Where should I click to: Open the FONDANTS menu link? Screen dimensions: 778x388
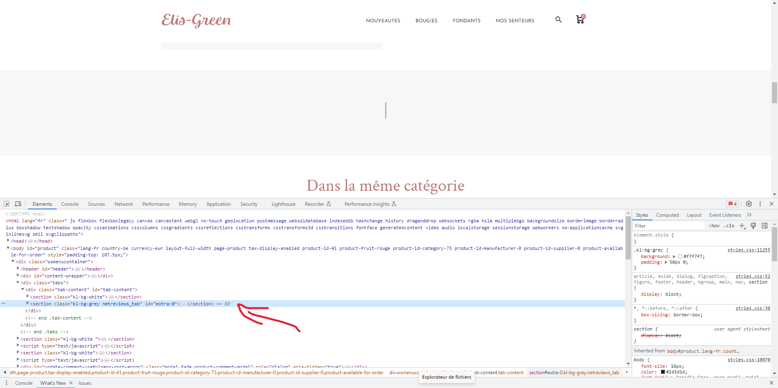(467, 20)
